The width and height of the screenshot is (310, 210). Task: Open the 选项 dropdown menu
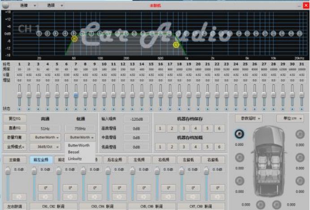[55, 5]
